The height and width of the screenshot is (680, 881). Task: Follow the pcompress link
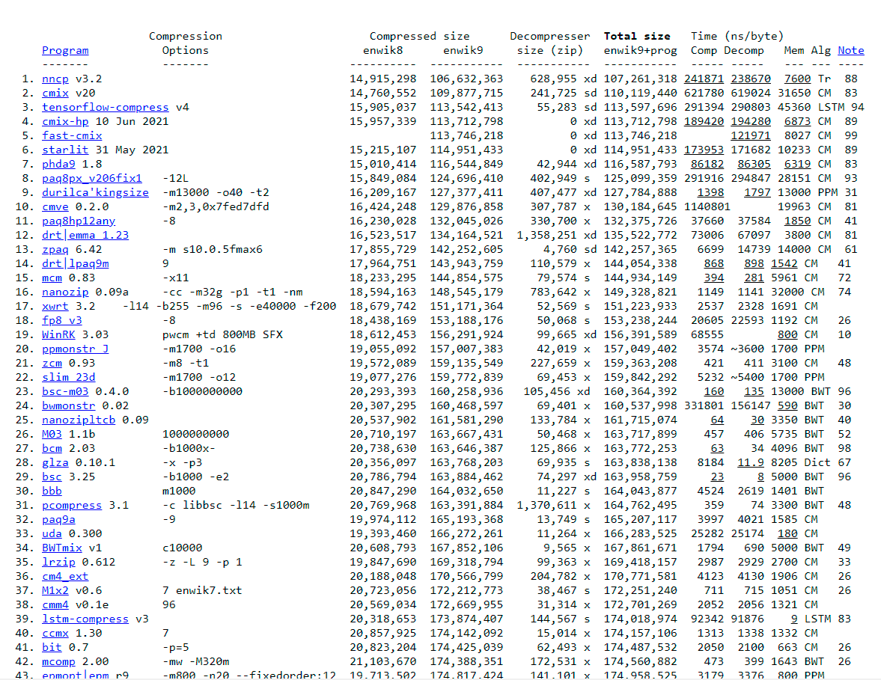pyautogui.click(x=72, y=506)
